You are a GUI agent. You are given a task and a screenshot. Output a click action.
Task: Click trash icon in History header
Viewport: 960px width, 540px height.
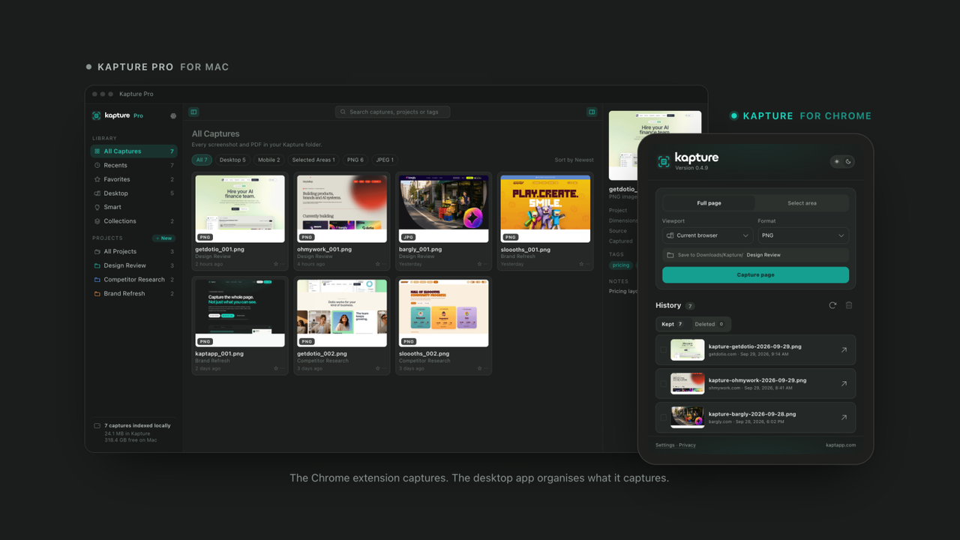tap(849, 305)
